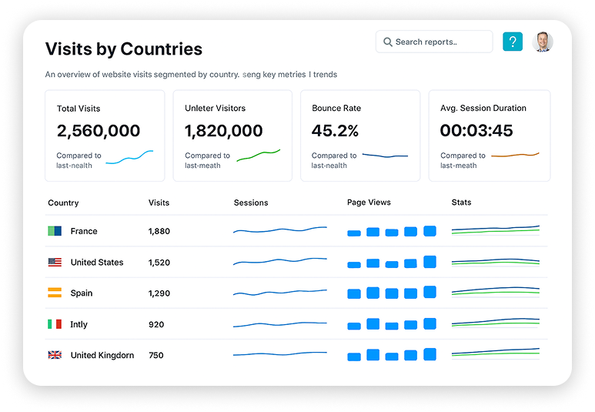Click the United Kingdom flag icon

click(x=55, y=355)
